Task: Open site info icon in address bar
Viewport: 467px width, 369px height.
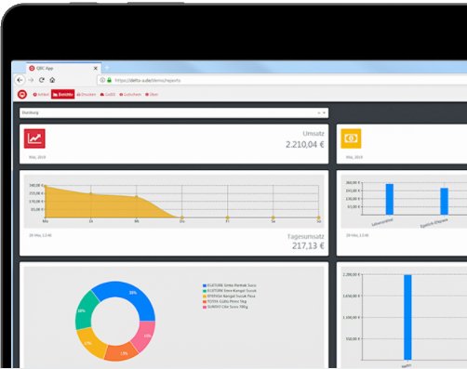Action: point(102,80)
